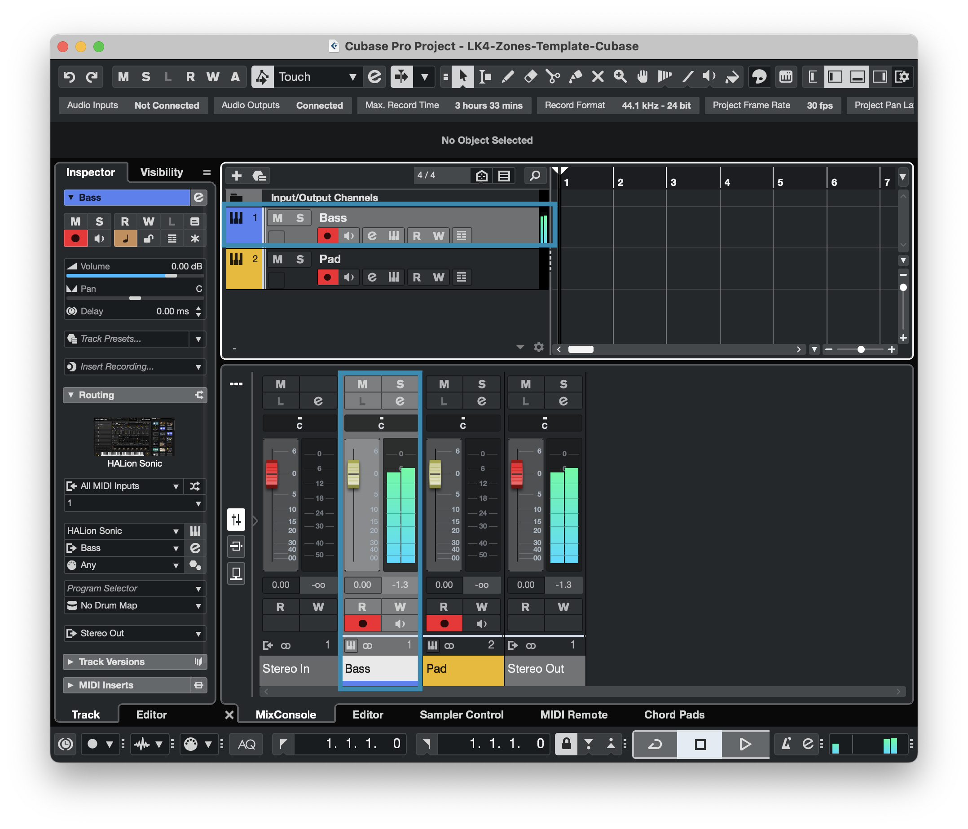This screenshot has height=829, width=968.
Task: Open the Add Track plus button
Action: point(237,176)
